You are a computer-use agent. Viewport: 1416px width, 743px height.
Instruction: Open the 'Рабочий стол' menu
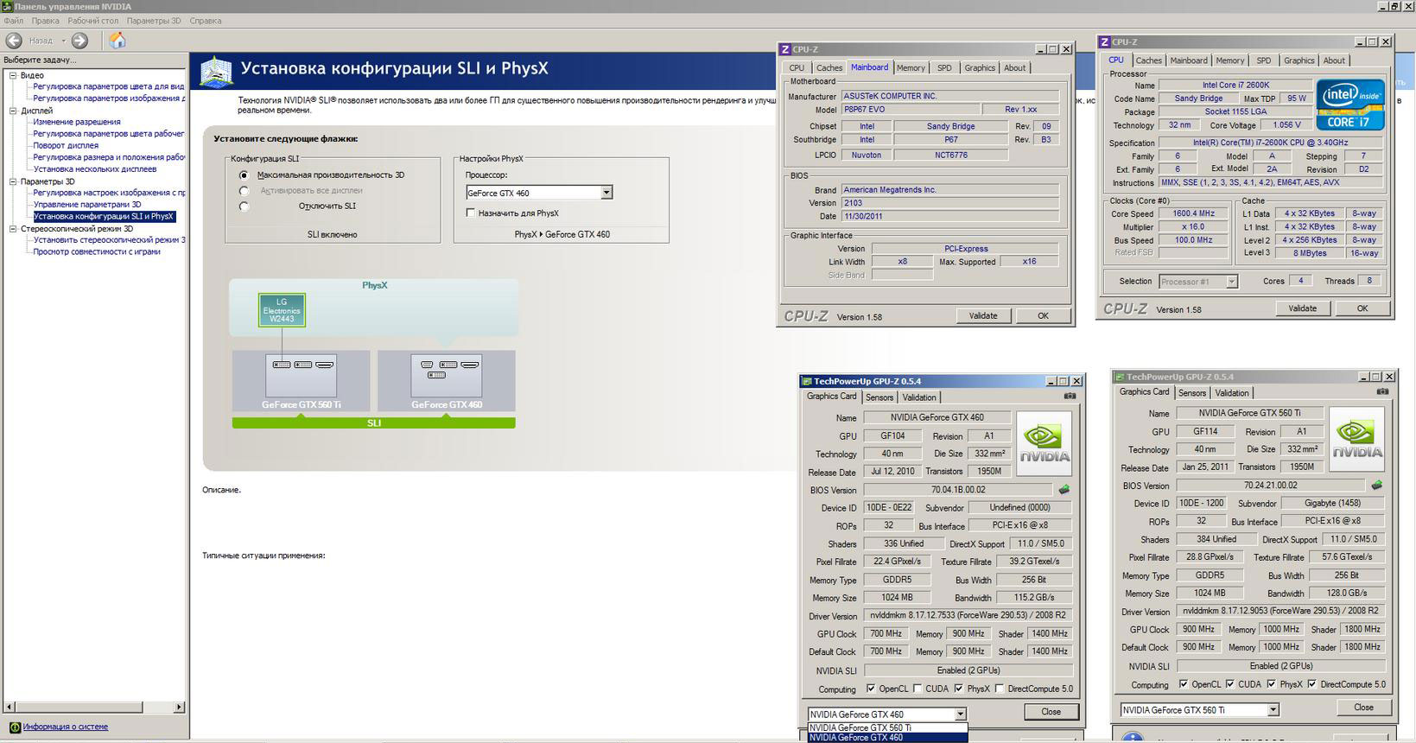tap(93, 21)
